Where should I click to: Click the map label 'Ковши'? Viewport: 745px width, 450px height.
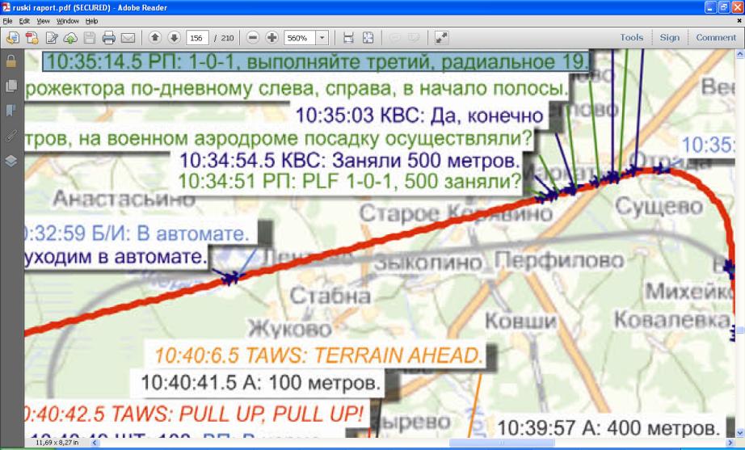point(520,322)
